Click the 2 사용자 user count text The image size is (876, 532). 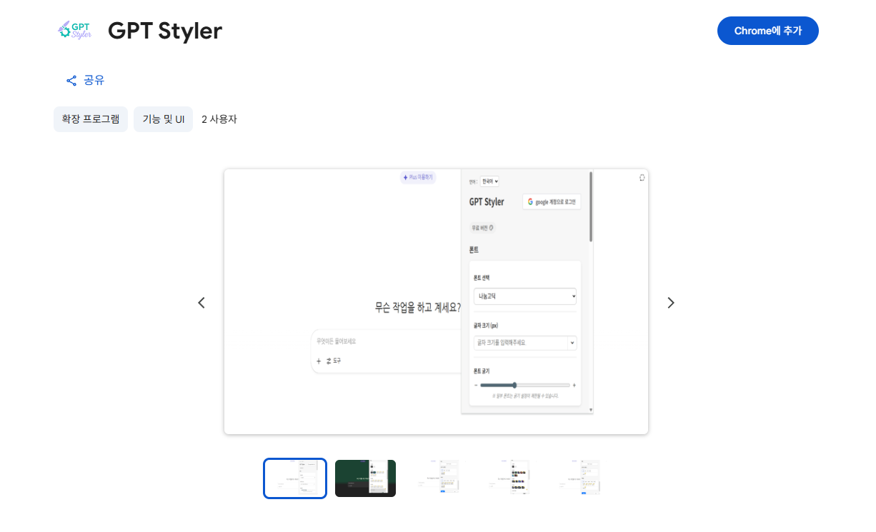tap(219, 119)
